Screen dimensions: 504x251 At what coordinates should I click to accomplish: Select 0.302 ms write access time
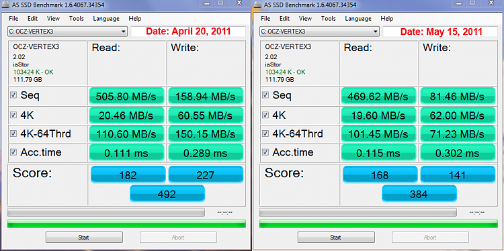pyautogui.click(x=458, y=153)
